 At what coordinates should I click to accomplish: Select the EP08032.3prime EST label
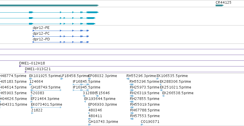103,76
